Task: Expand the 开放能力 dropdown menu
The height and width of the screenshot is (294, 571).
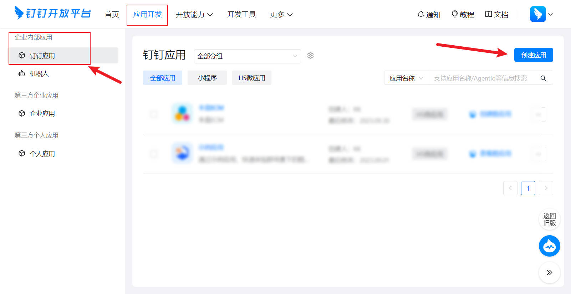Action: pos(194,15)
